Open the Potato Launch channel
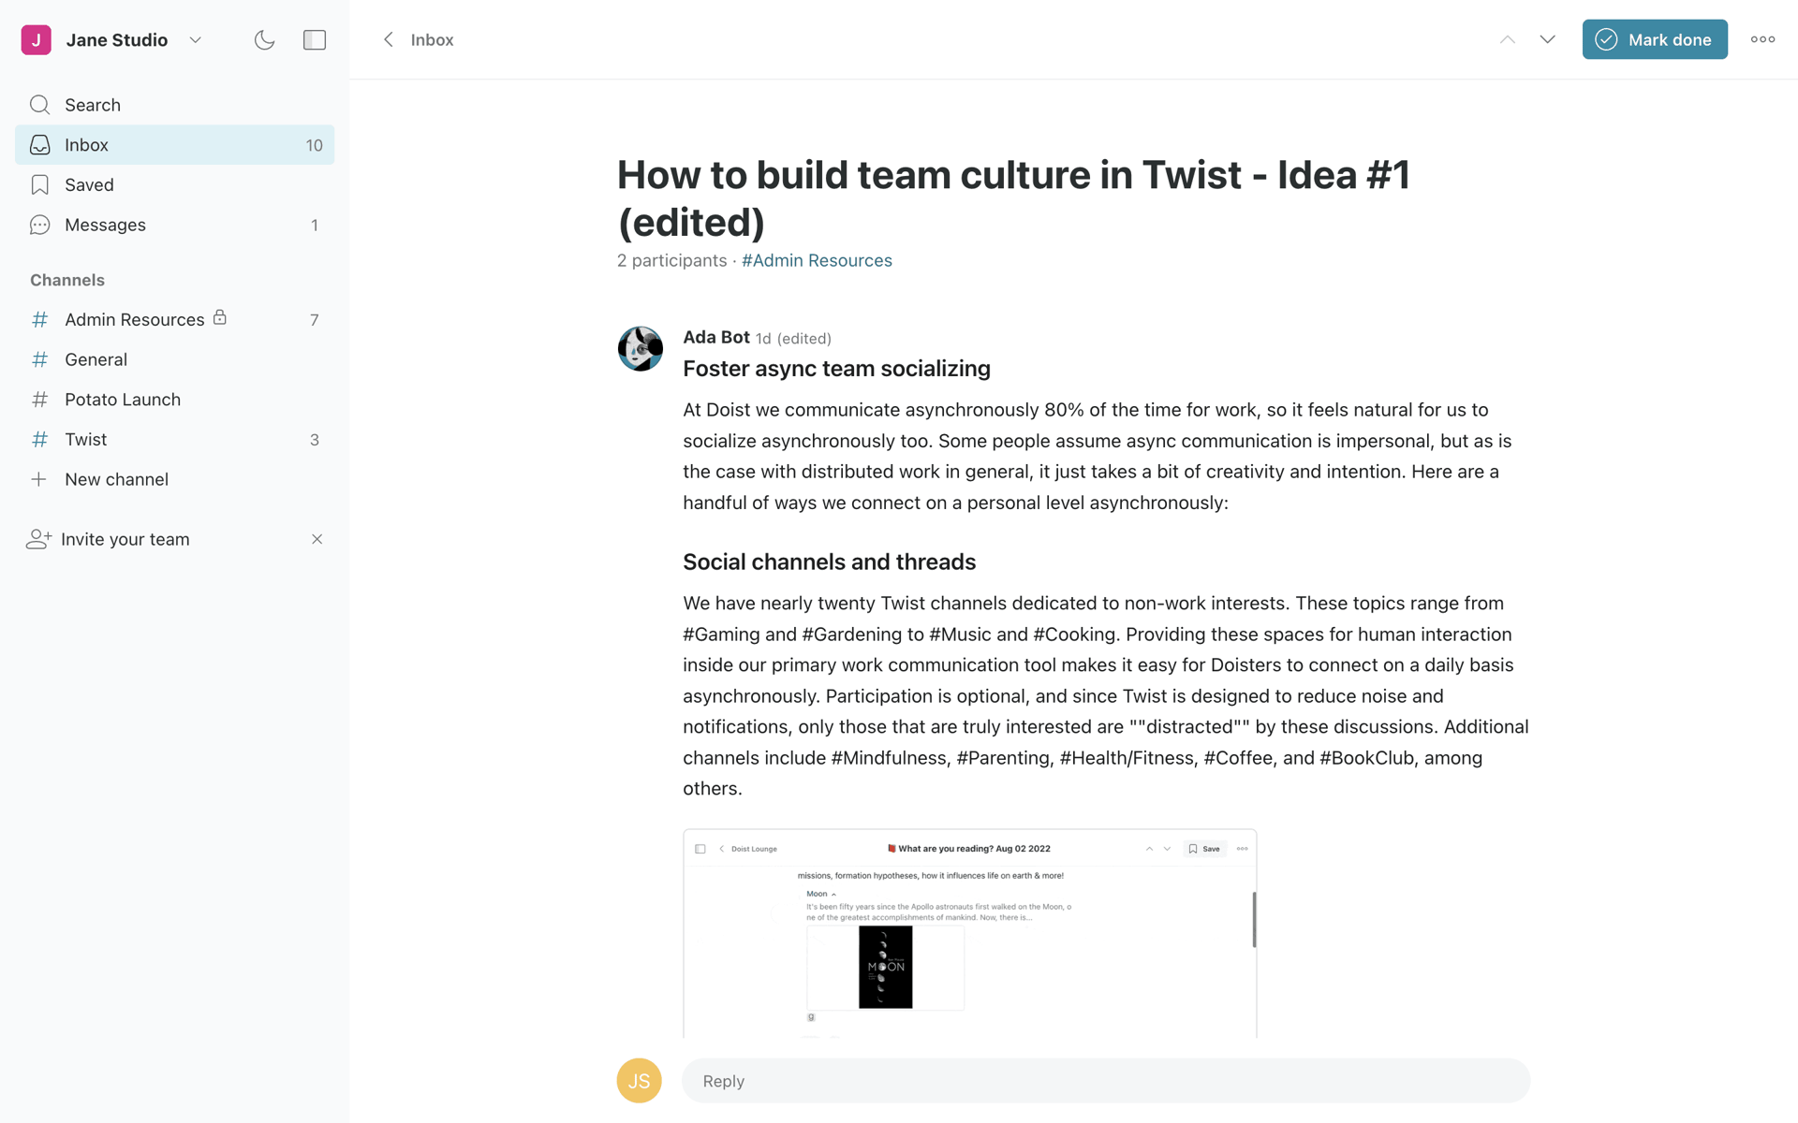The image size is (1798, 1123). [174, 400]
